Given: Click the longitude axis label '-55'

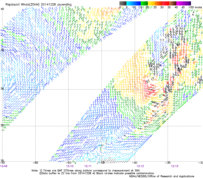Looking at the screenshot, I should coord(35,163).
